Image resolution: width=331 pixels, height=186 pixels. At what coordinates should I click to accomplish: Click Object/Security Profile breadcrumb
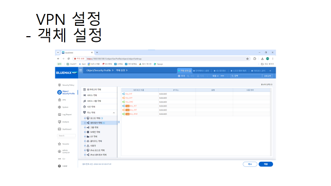coord(99,70)
